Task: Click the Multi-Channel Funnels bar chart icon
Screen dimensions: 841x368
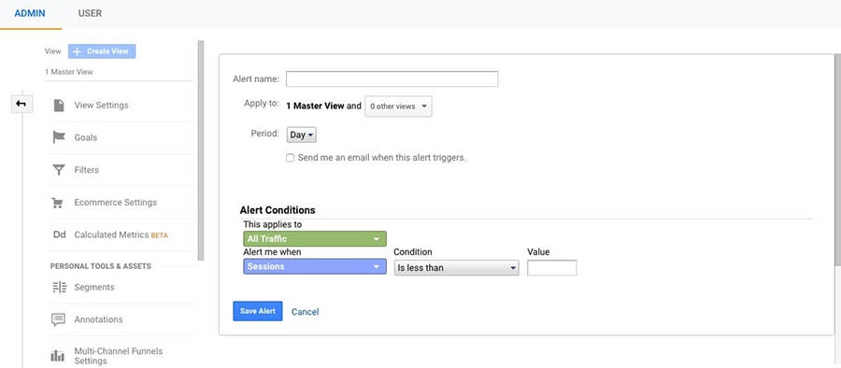Action: tap(57, 356)
